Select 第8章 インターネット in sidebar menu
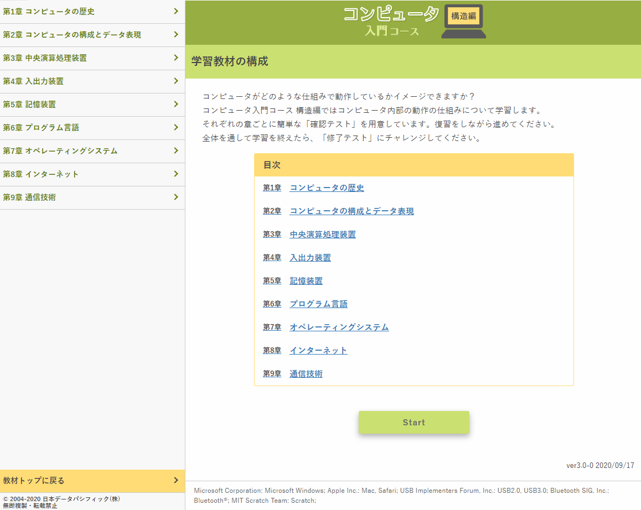The image size is (641, 510). [41, 174]
